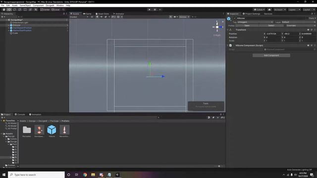Open the Component menu

(x=38, y=5)
